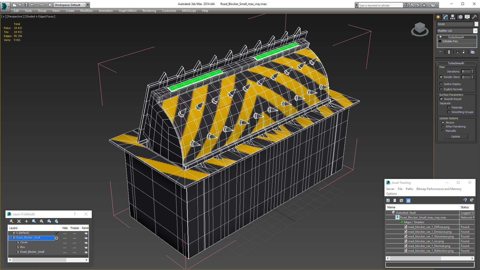Select When Rendering update option

[443, 126]
